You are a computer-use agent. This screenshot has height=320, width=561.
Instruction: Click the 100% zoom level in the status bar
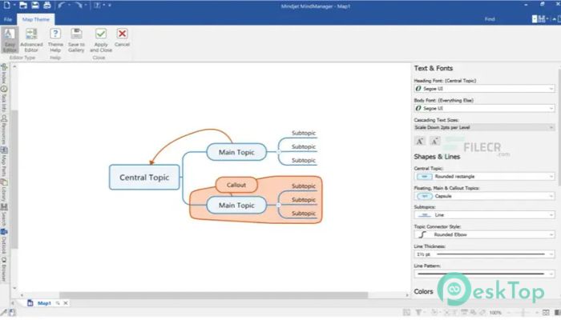[x=495, y=313]
